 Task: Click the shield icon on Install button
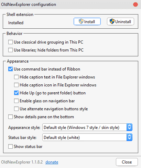click(x=81, y=21)
